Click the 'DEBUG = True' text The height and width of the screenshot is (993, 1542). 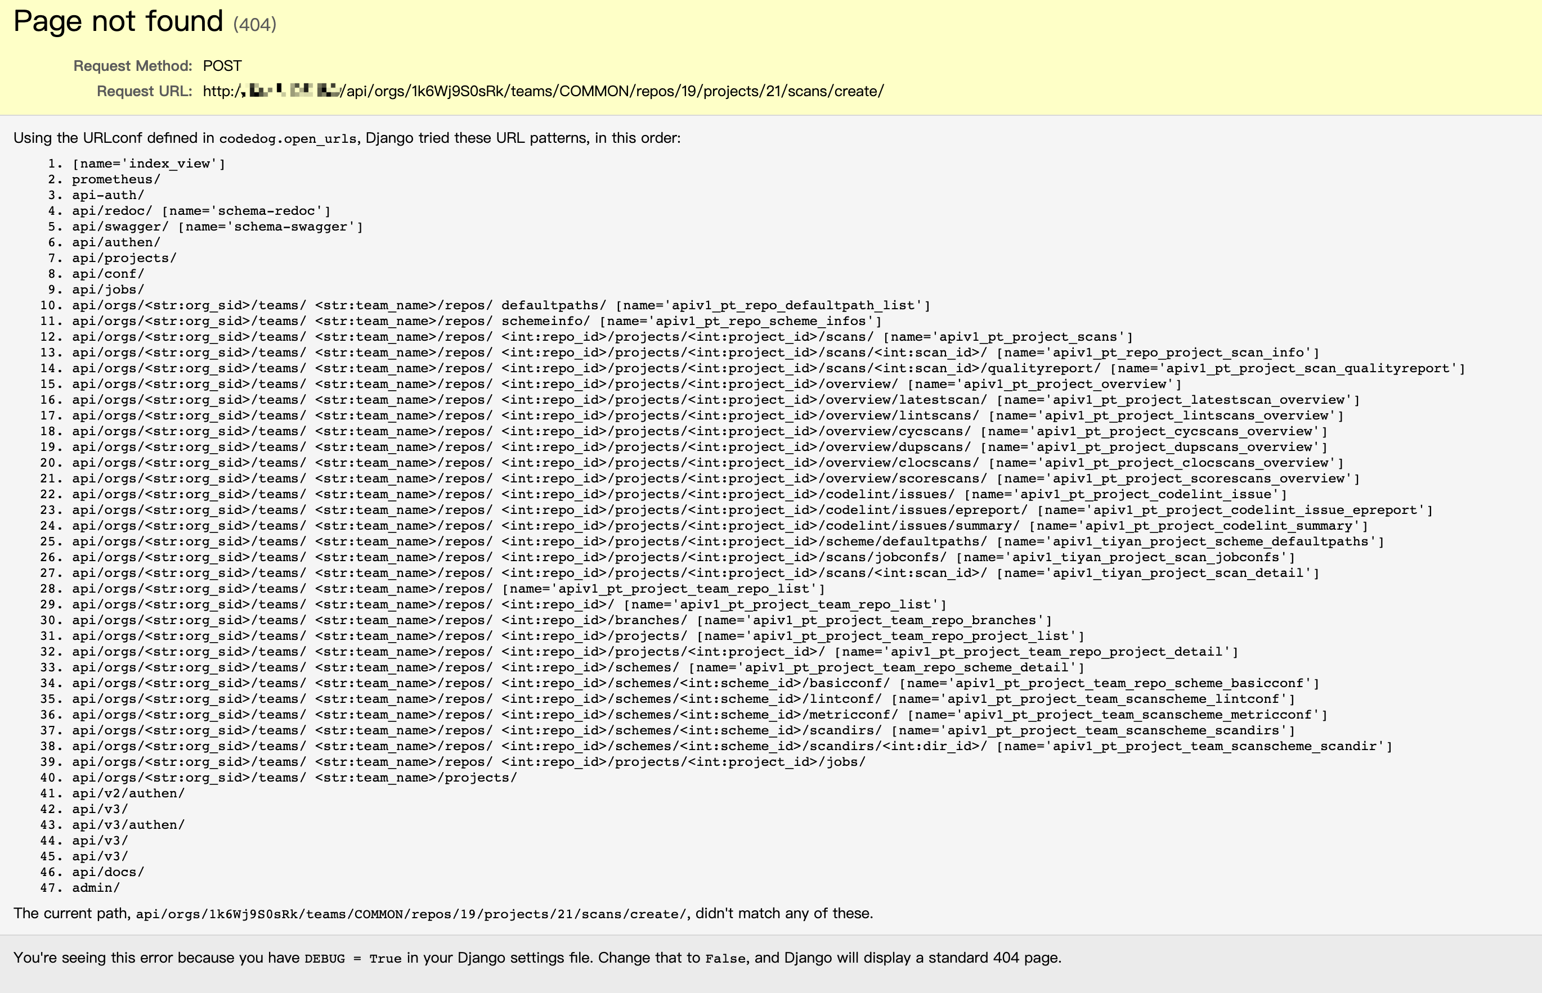point(352,959)
